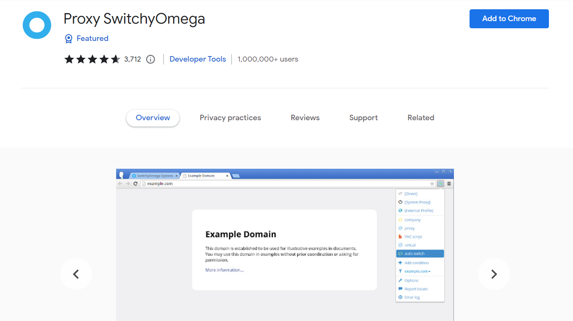573x321 pixels.
Task: Click the forward arrow in preview browser
Action: pos(128,183)
